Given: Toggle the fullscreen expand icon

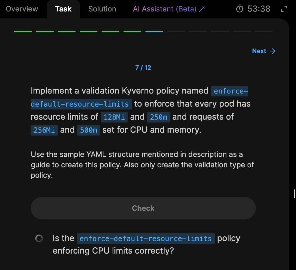Looking at the screenshot, I should tap(284, 9).
